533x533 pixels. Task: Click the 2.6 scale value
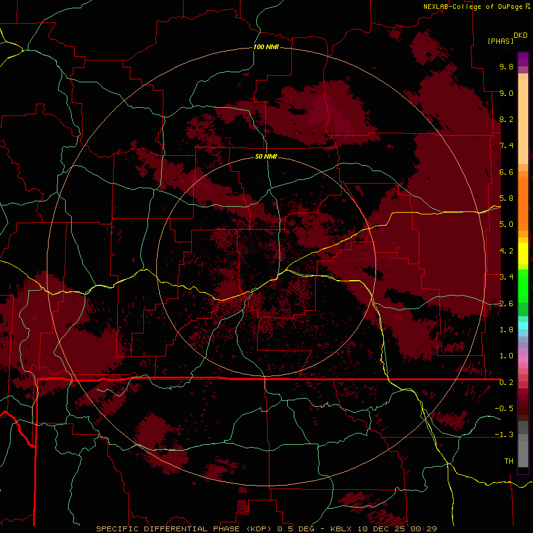click(506, 304)
